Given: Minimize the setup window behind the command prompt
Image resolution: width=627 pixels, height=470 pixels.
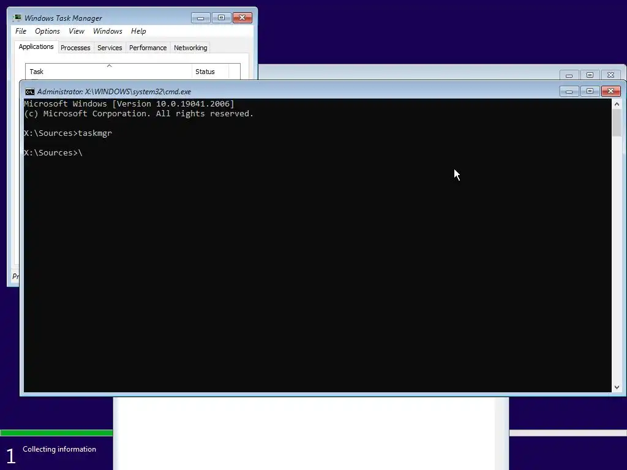Looking at the screenshot, I should pyautogui.click(x=569, y=75).
